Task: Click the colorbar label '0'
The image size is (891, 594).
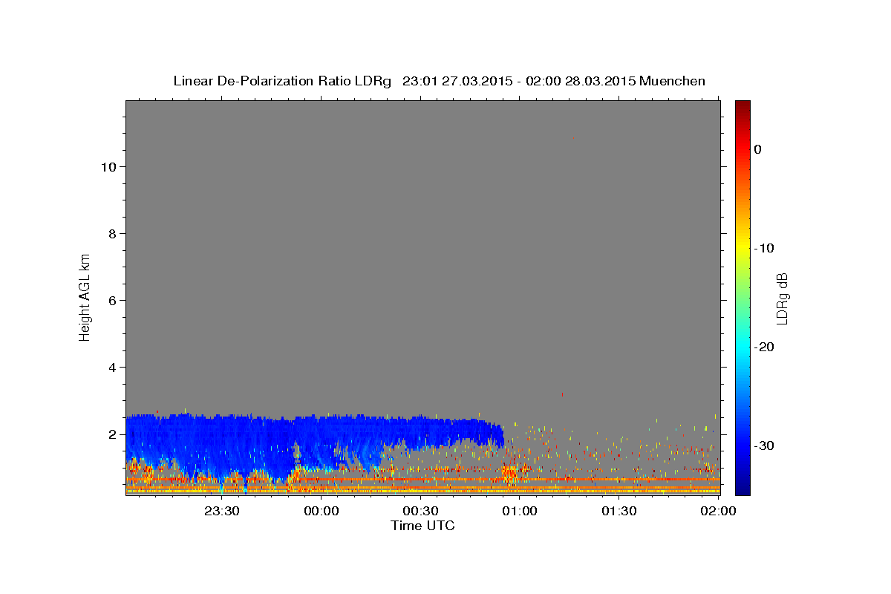Action: coord(758,149)
